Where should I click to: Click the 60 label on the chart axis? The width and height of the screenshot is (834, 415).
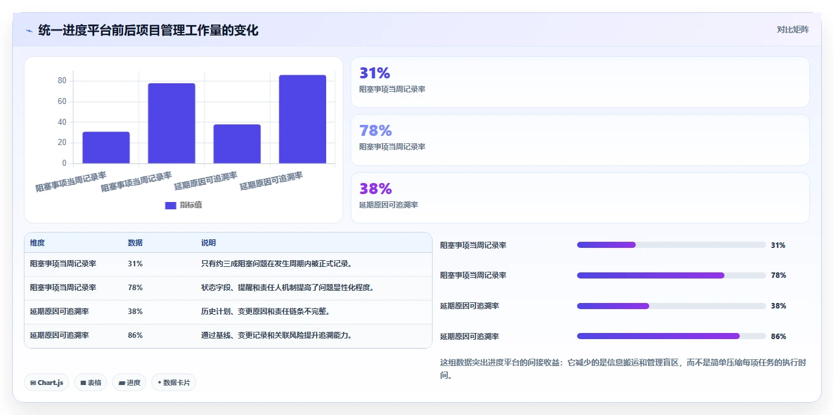click(x=62, y=102)
